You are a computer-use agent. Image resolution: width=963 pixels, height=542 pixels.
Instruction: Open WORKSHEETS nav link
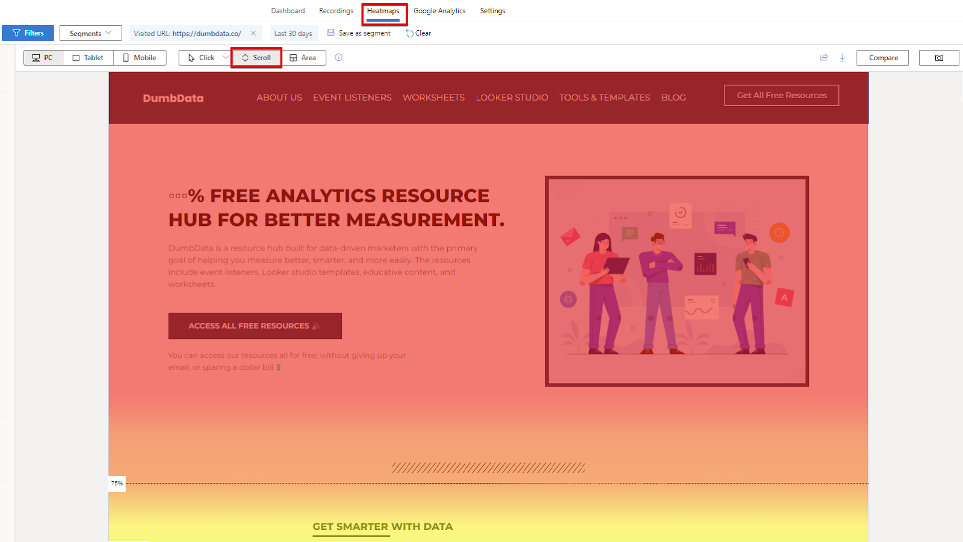tap(433, 98)
